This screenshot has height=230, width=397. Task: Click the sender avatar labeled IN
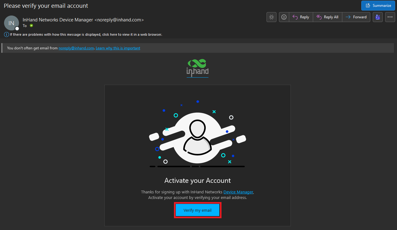click(11, 23)
